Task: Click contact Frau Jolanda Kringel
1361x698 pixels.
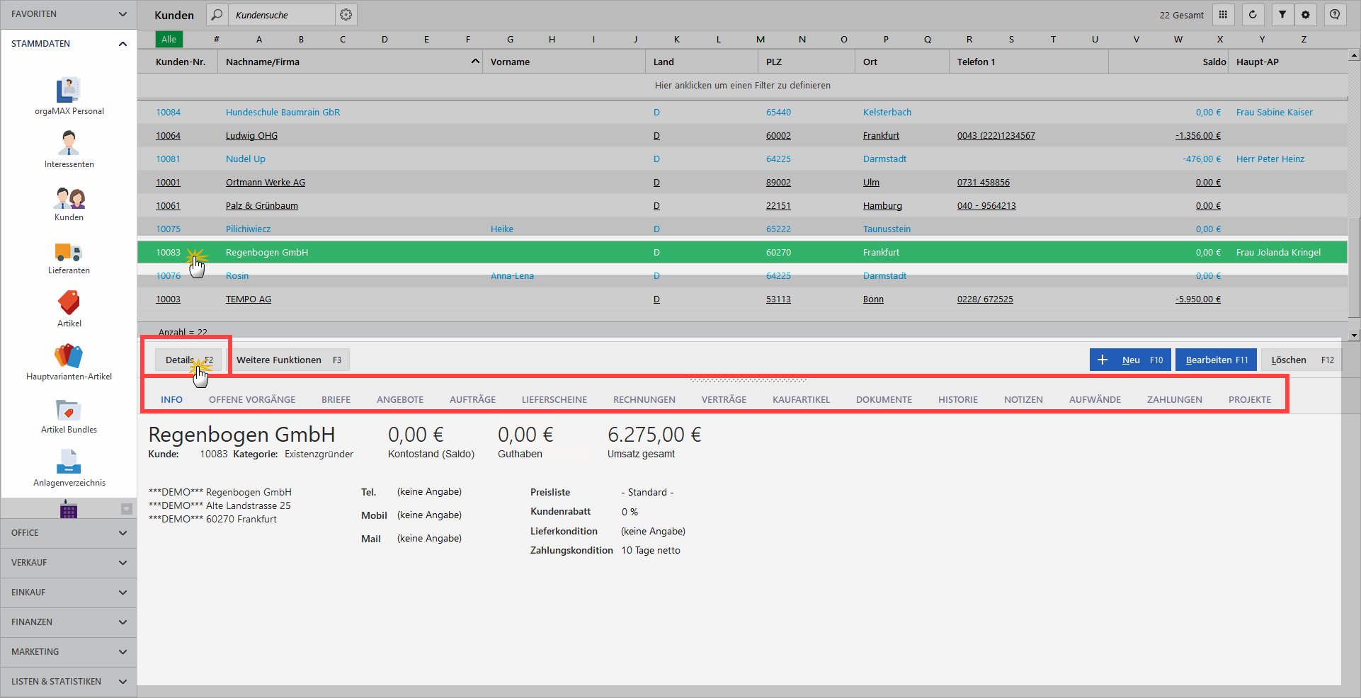Action: [x=1278, y=252]
